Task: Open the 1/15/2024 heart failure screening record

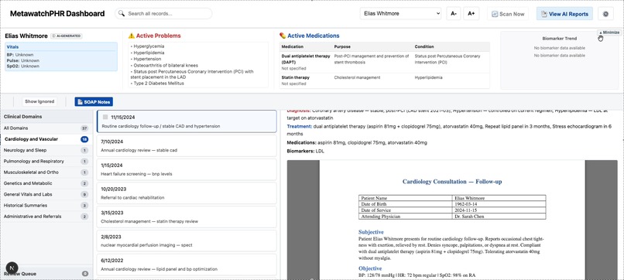Action: (187, 169)
